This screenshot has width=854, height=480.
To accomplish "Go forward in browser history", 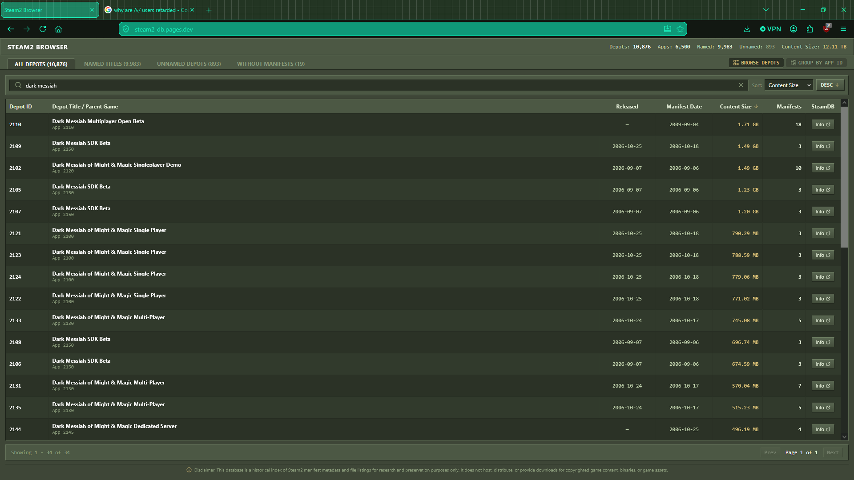I will click(27, 29).
